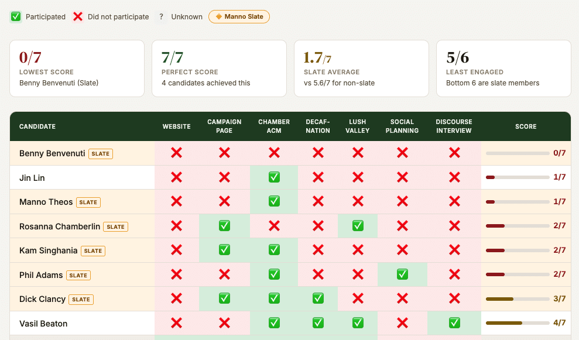Click the Slate Average summary card
The height and width of the screenshot is (340, 579).
tap(361, 68)
